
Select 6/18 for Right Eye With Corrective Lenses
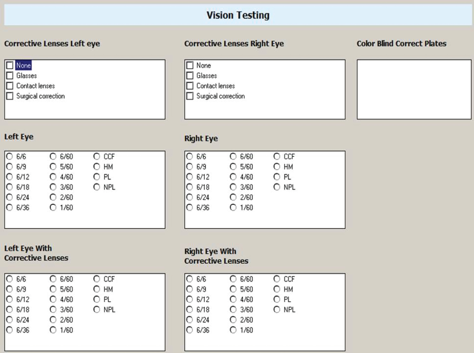pyautogui.click(x=190, y=310)
